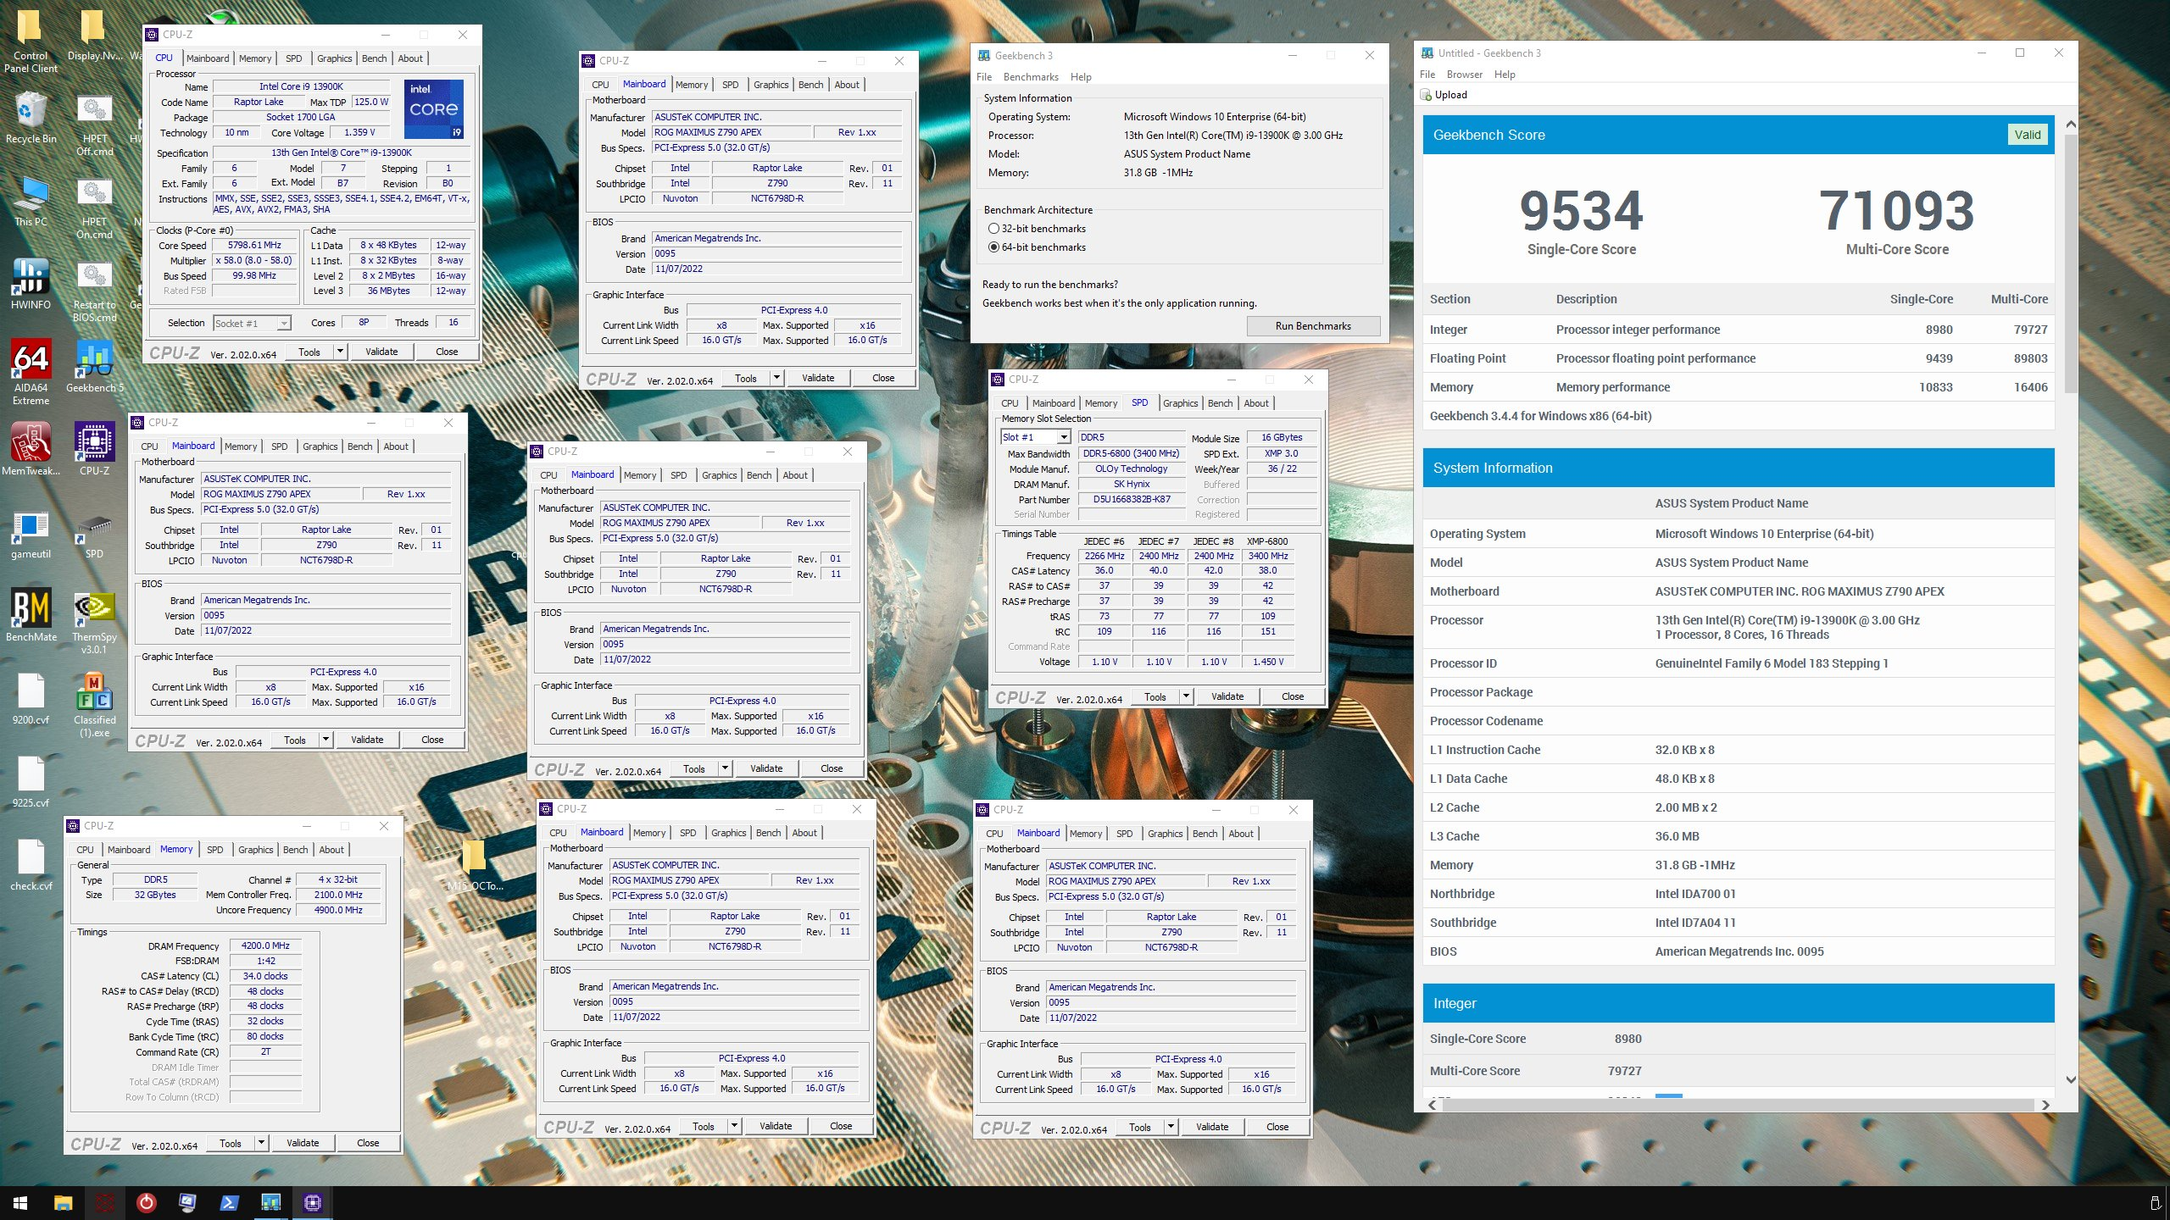Viewport: 2170px width, 1220px height.
Task: Open Tools dropdown arrow in CPU-Z SPD window
Action: 1186,696
